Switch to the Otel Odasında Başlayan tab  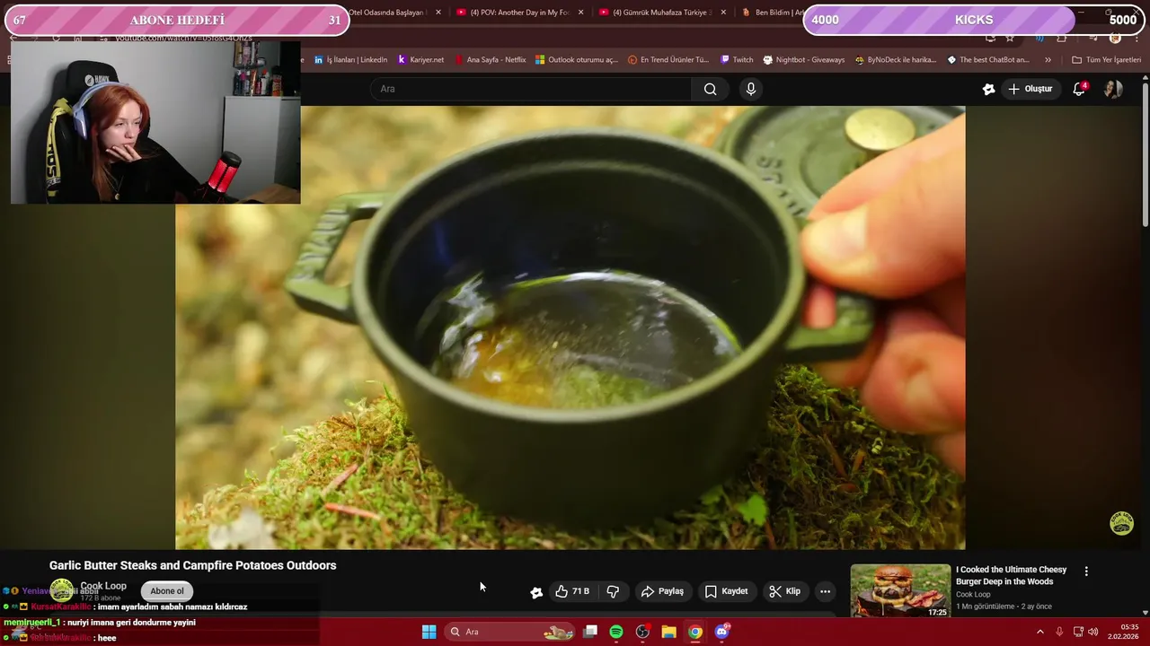click(x=386, y=13)
